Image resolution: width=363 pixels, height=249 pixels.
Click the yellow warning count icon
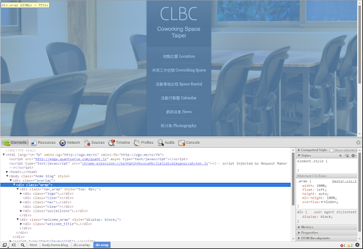point(350,245)
